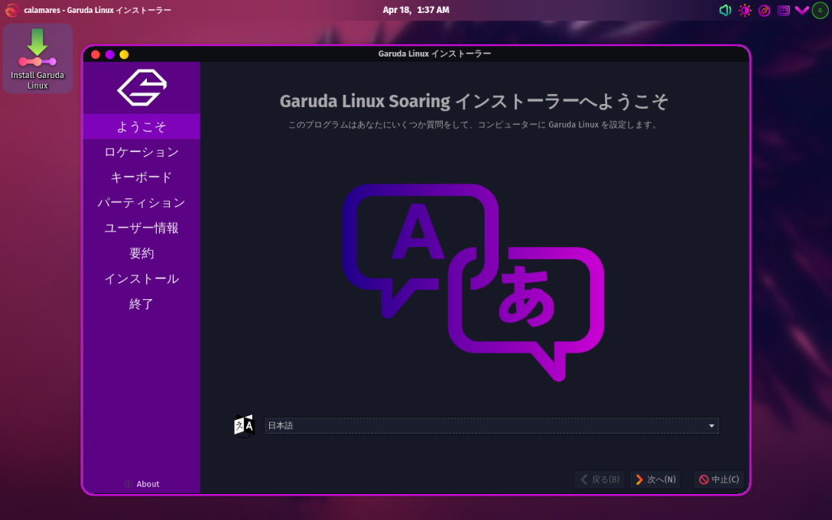Open the Install Garuda Linux desktop icon
The height and width of the screenshot is (520, 832).
pyautogui.click(x=37, y=58)
